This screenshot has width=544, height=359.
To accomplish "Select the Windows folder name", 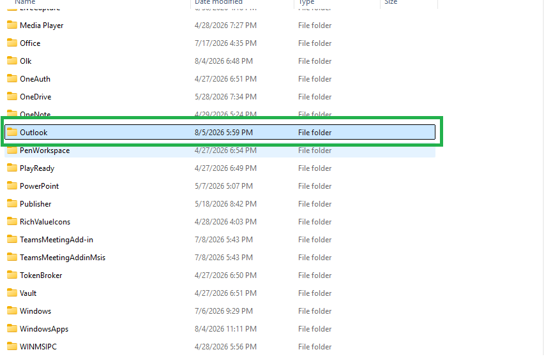I will click(35, 311).
